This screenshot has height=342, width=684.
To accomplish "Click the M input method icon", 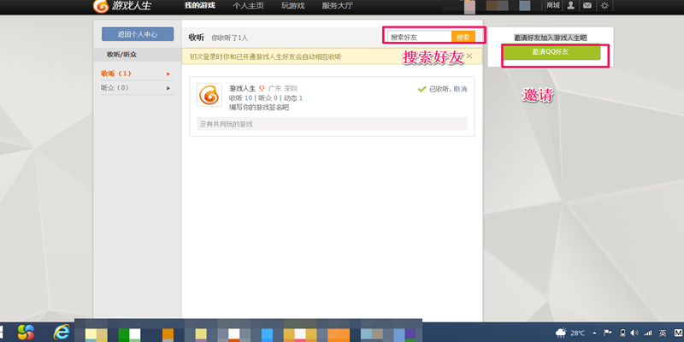I will pyautogui.click(x=677, y=333).
